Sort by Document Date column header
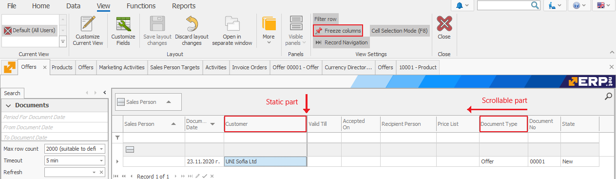616x179 pixels. [204, 124]
